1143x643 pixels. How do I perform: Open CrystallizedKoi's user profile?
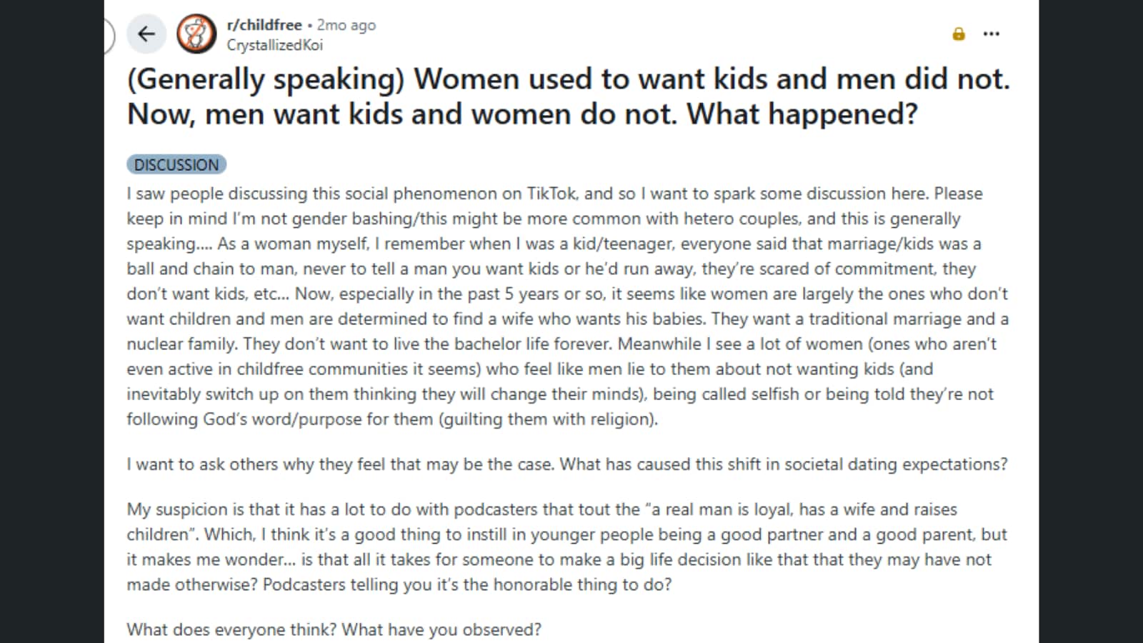274,45
